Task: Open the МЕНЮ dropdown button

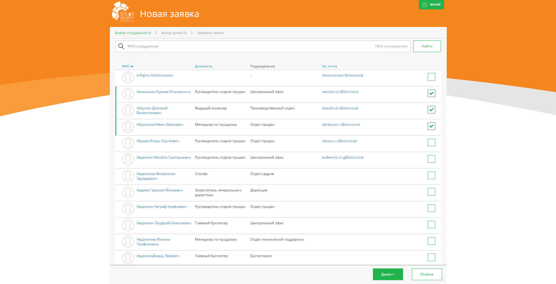Action: click(431, 5)
